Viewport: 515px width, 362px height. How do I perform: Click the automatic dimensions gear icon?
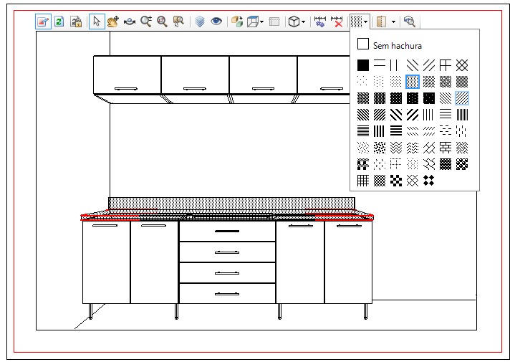tap(319, 22)
